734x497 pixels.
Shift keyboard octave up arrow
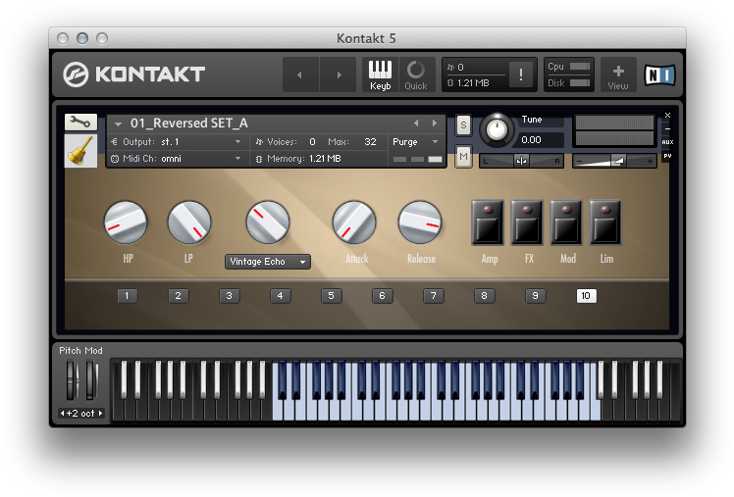click(100, 414)
